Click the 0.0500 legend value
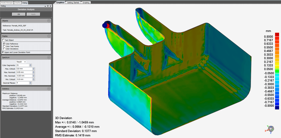This screenshot has height=138, width=281. 268,69
